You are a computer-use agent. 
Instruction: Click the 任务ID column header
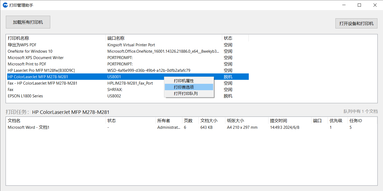point(362,121)
